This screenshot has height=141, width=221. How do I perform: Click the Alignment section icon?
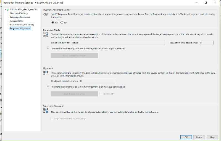coord(46,73)
